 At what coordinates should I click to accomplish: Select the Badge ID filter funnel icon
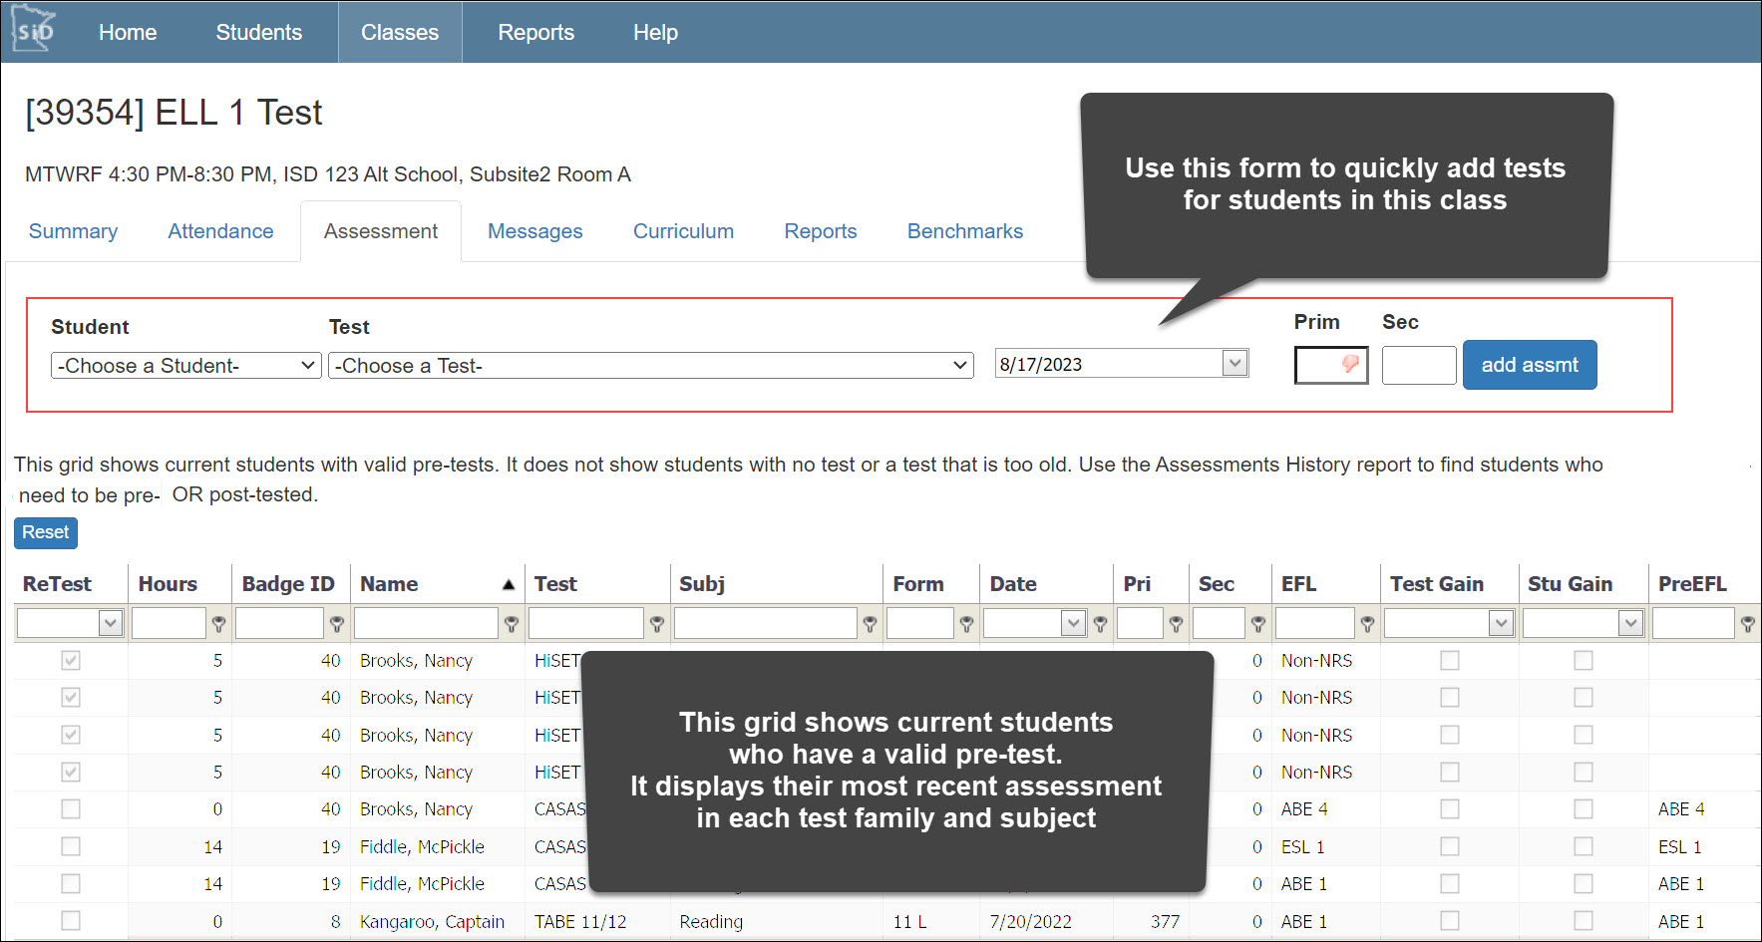pos(337,623)
